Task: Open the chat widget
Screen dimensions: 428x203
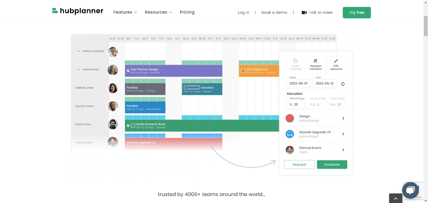Action: [x=410, y=190]
